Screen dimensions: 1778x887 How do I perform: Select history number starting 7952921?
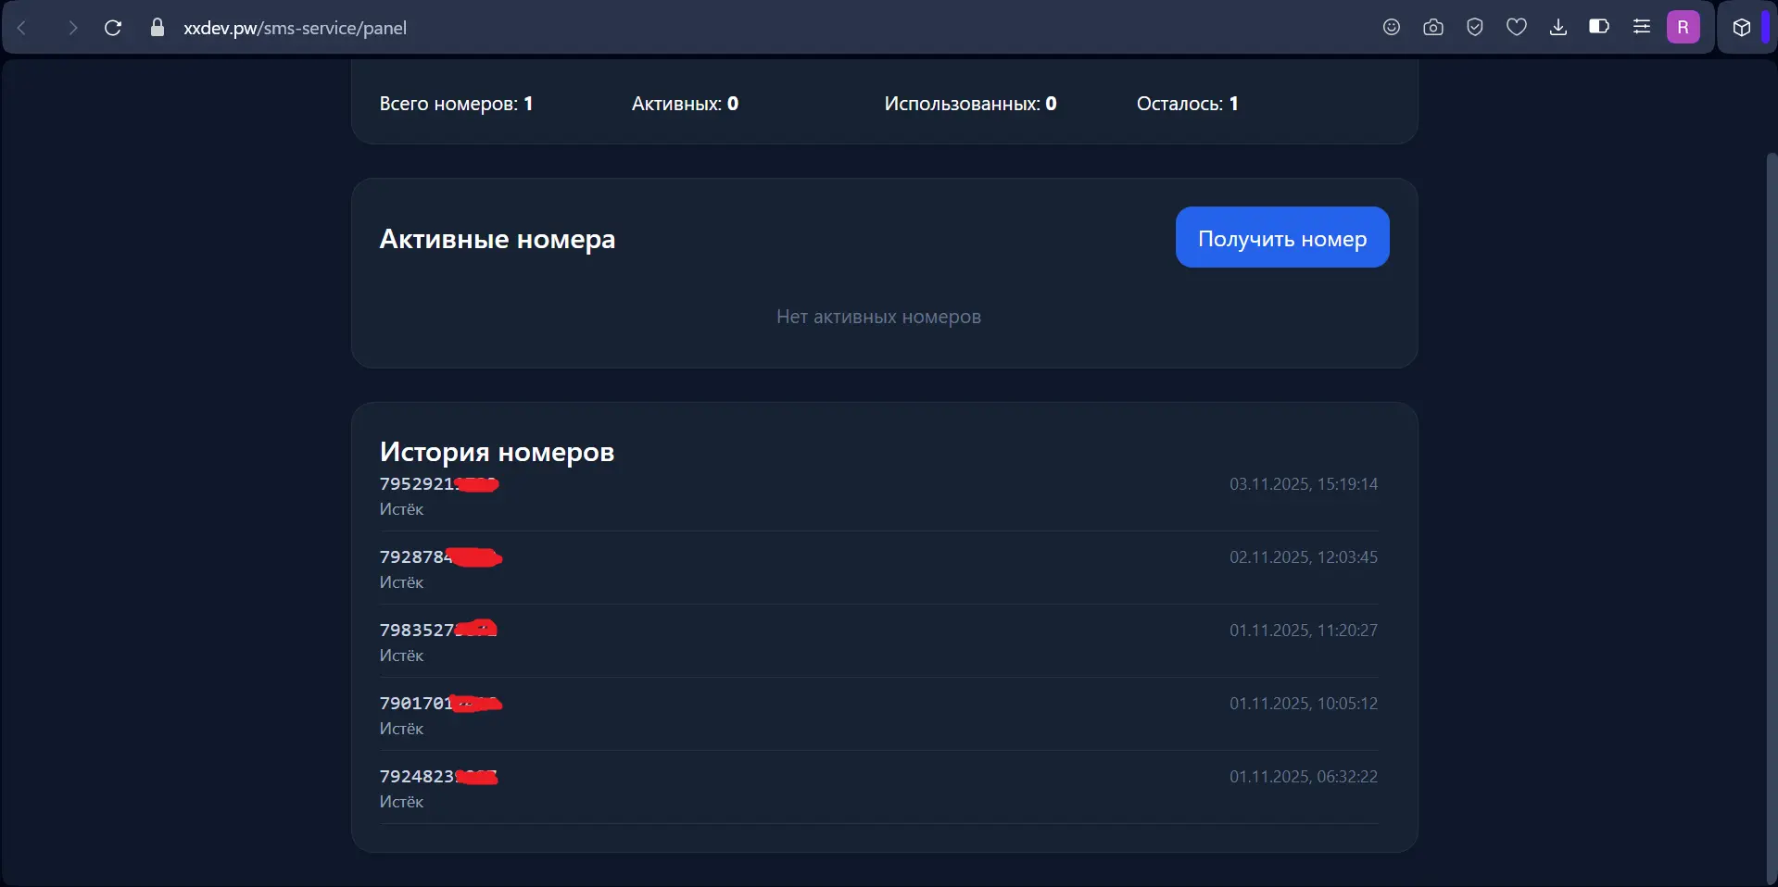coord(439,484)
